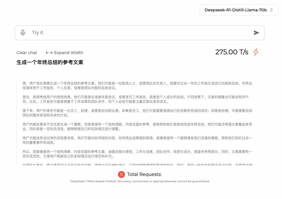Clear chat history
The width and height of the screenshot is (282, 199).
point(27,53)
